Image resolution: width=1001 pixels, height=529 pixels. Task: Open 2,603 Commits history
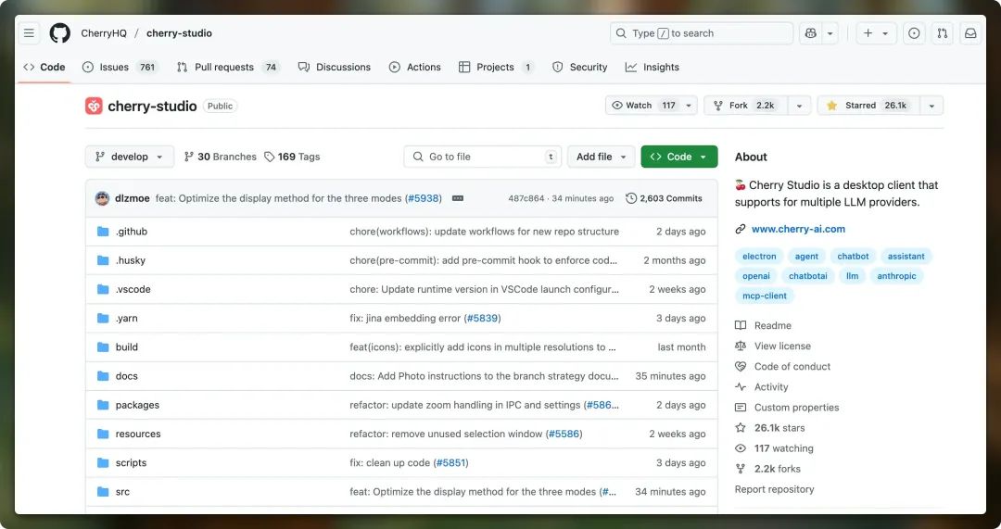click(x=664, y=198)
